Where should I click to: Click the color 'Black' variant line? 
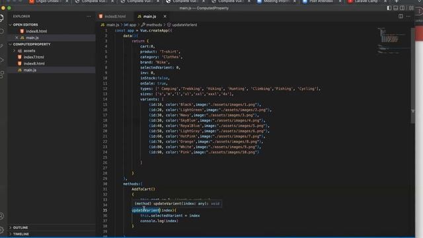tap(205, 104)
